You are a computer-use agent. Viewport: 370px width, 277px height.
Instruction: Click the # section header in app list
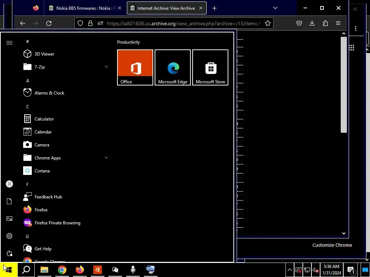pos(27,42)
